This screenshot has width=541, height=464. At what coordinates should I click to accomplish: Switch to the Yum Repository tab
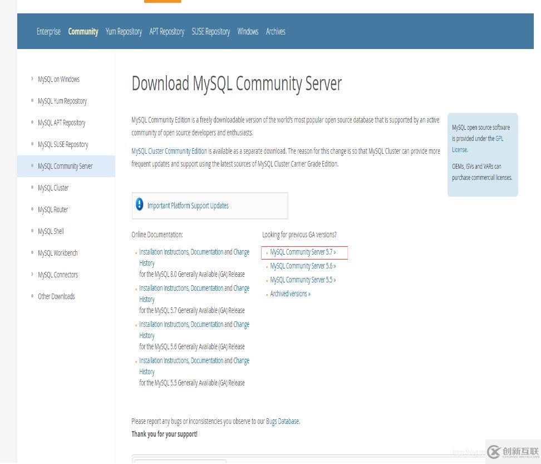[x=124, y=32]
